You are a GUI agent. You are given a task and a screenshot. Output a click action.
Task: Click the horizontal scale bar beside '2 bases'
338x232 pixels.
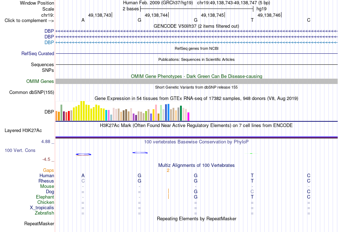point(197,9)
